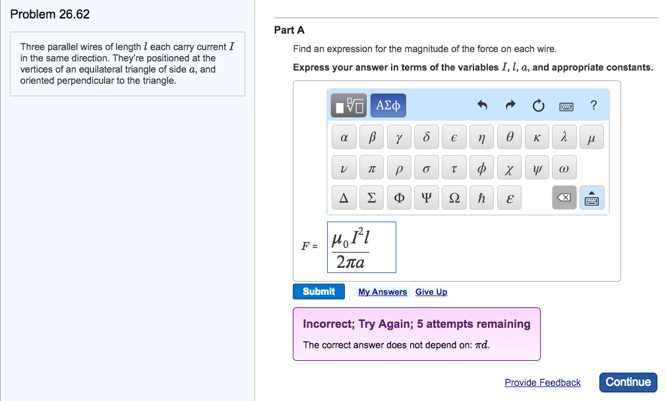Insert the alpha symbol
Viewport: 666px width, 401px height.
pyautogui.click(x=344, y=138)
